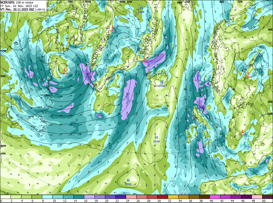Click the "NCEP/GFS: 100 m vindur" title
273x203 pixels.
point(17,2)
